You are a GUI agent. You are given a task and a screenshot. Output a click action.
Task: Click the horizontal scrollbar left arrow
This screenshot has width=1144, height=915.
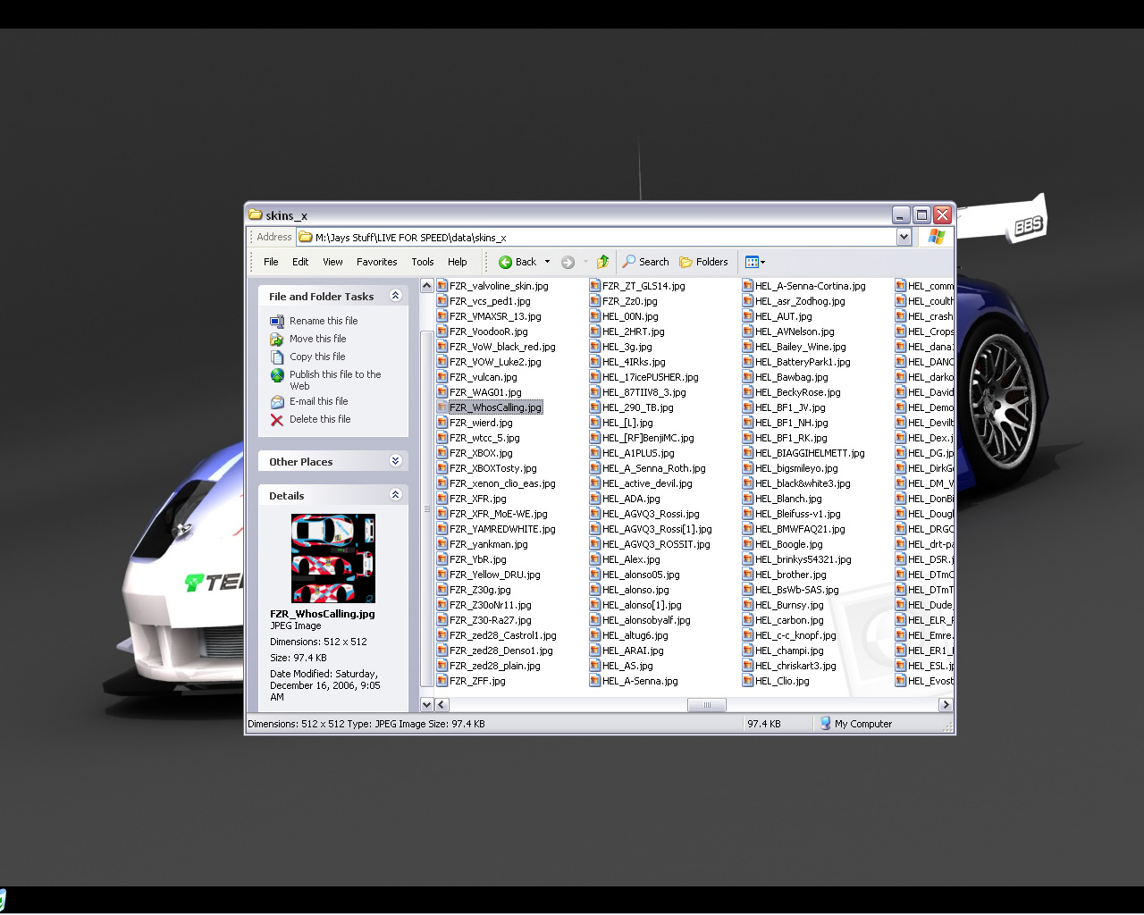pyautogui.click(x=442, y=705)
